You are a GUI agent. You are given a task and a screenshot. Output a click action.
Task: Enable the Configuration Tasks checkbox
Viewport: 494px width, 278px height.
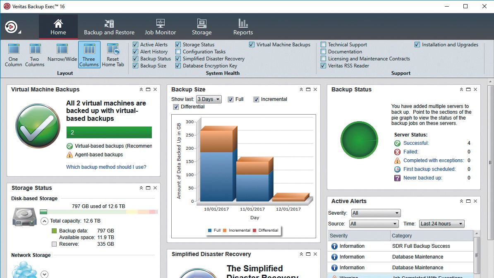click(178, 52)
